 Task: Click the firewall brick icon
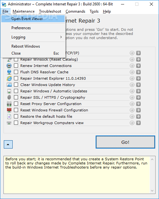coord(9,110)
